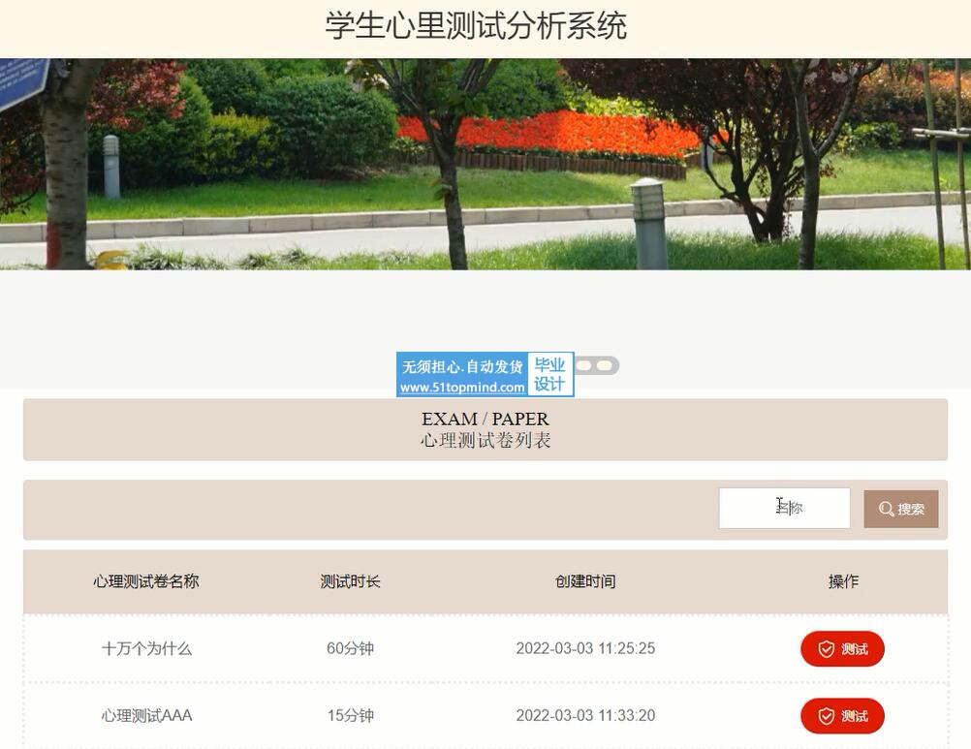Click the 测试时长 column header
The width and height of the screenshot is (971, 749).
(x=350, y=581)
